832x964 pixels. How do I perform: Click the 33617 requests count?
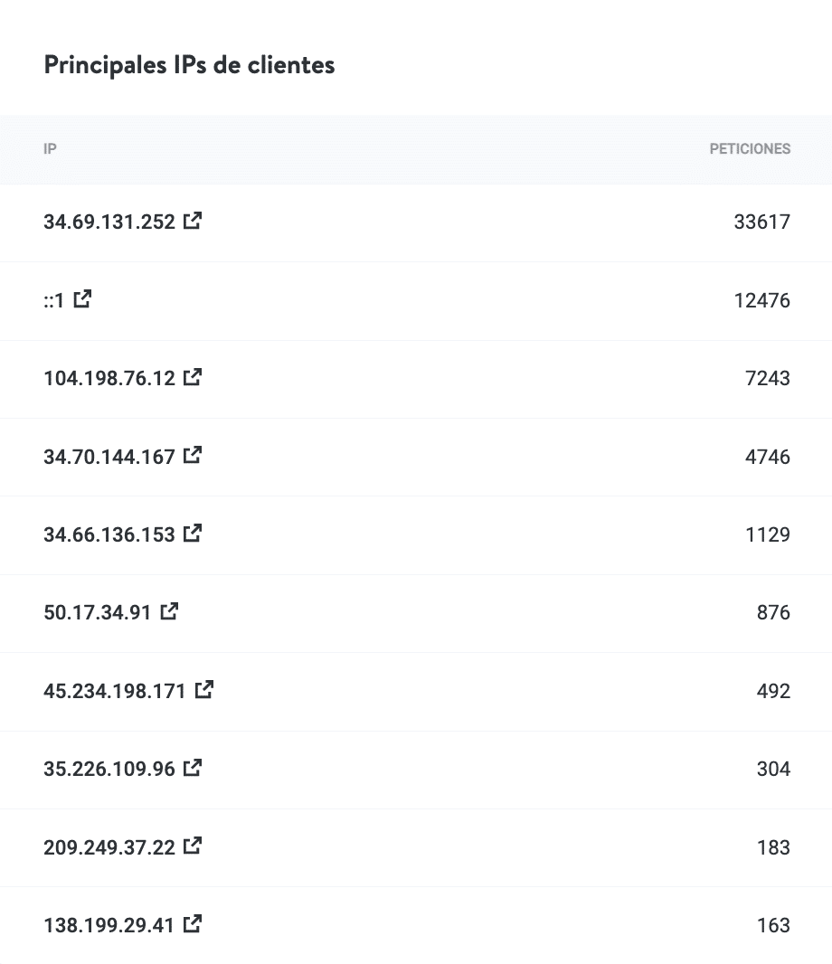(x=761, y=222)
